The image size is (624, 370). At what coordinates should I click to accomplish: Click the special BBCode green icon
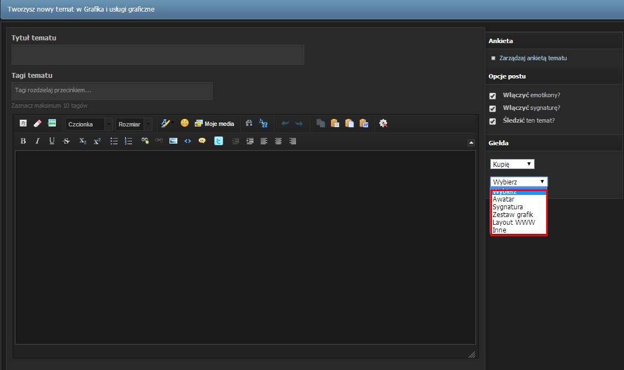(52, 123)
